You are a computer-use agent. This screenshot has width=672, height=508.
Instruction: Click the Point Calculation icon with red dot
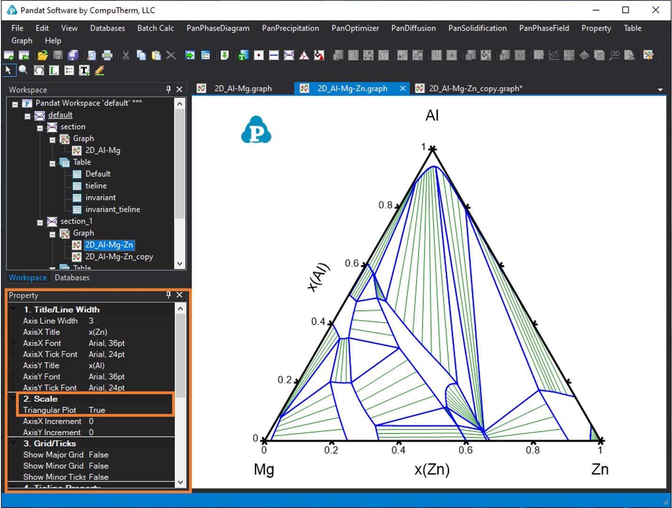click(x=259, y=56)
